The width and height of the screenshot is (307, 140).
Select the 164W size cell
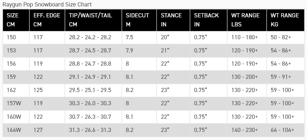pos(14,130)
